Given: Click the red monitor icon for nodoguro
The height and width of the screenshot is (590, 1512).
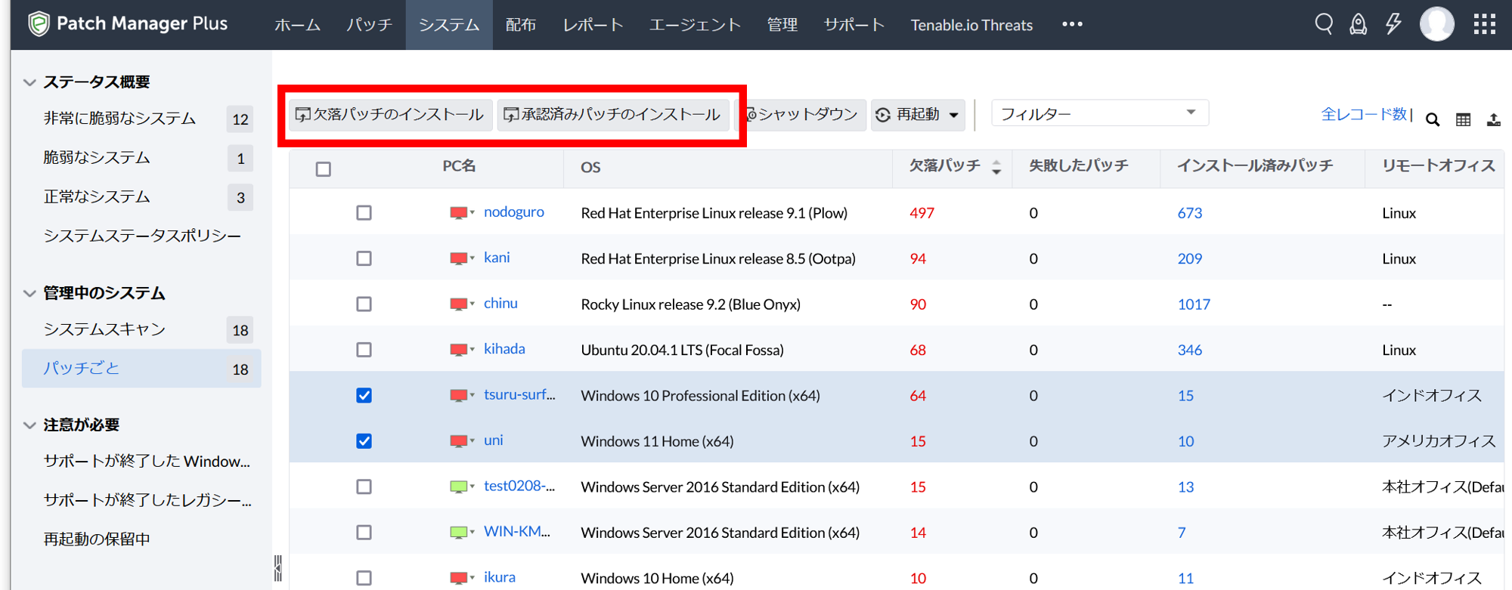Looking at the screenshot, I should [x=458, y=213].
